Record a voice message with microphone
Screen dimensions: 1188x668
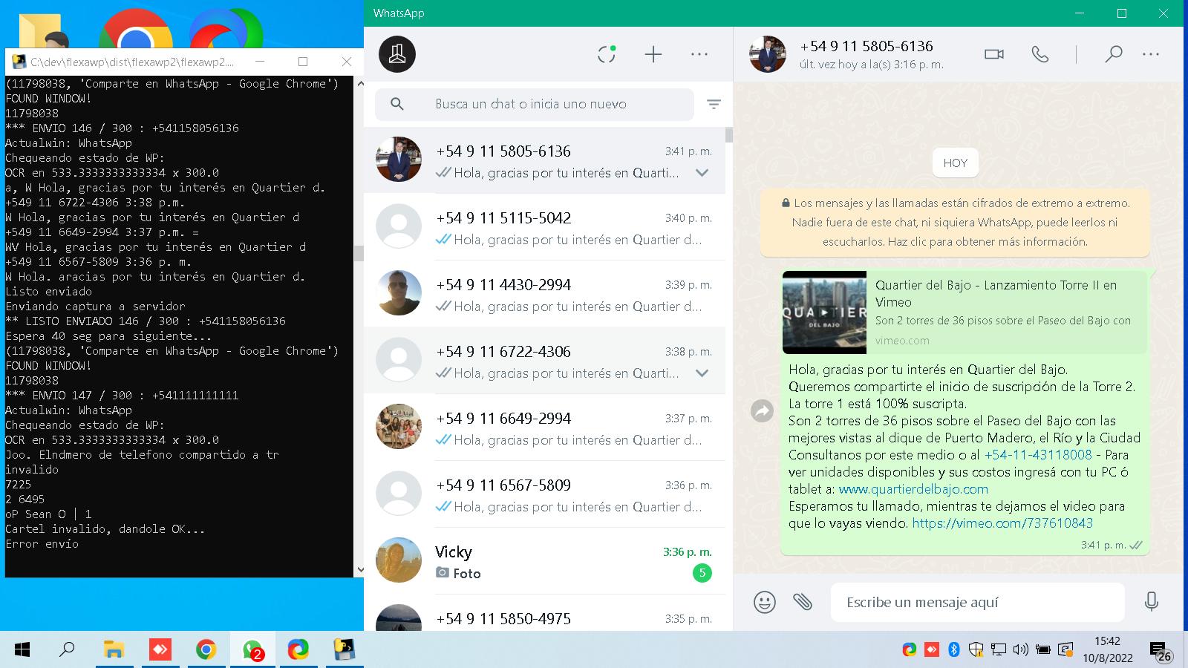[x=1152, y=602]
